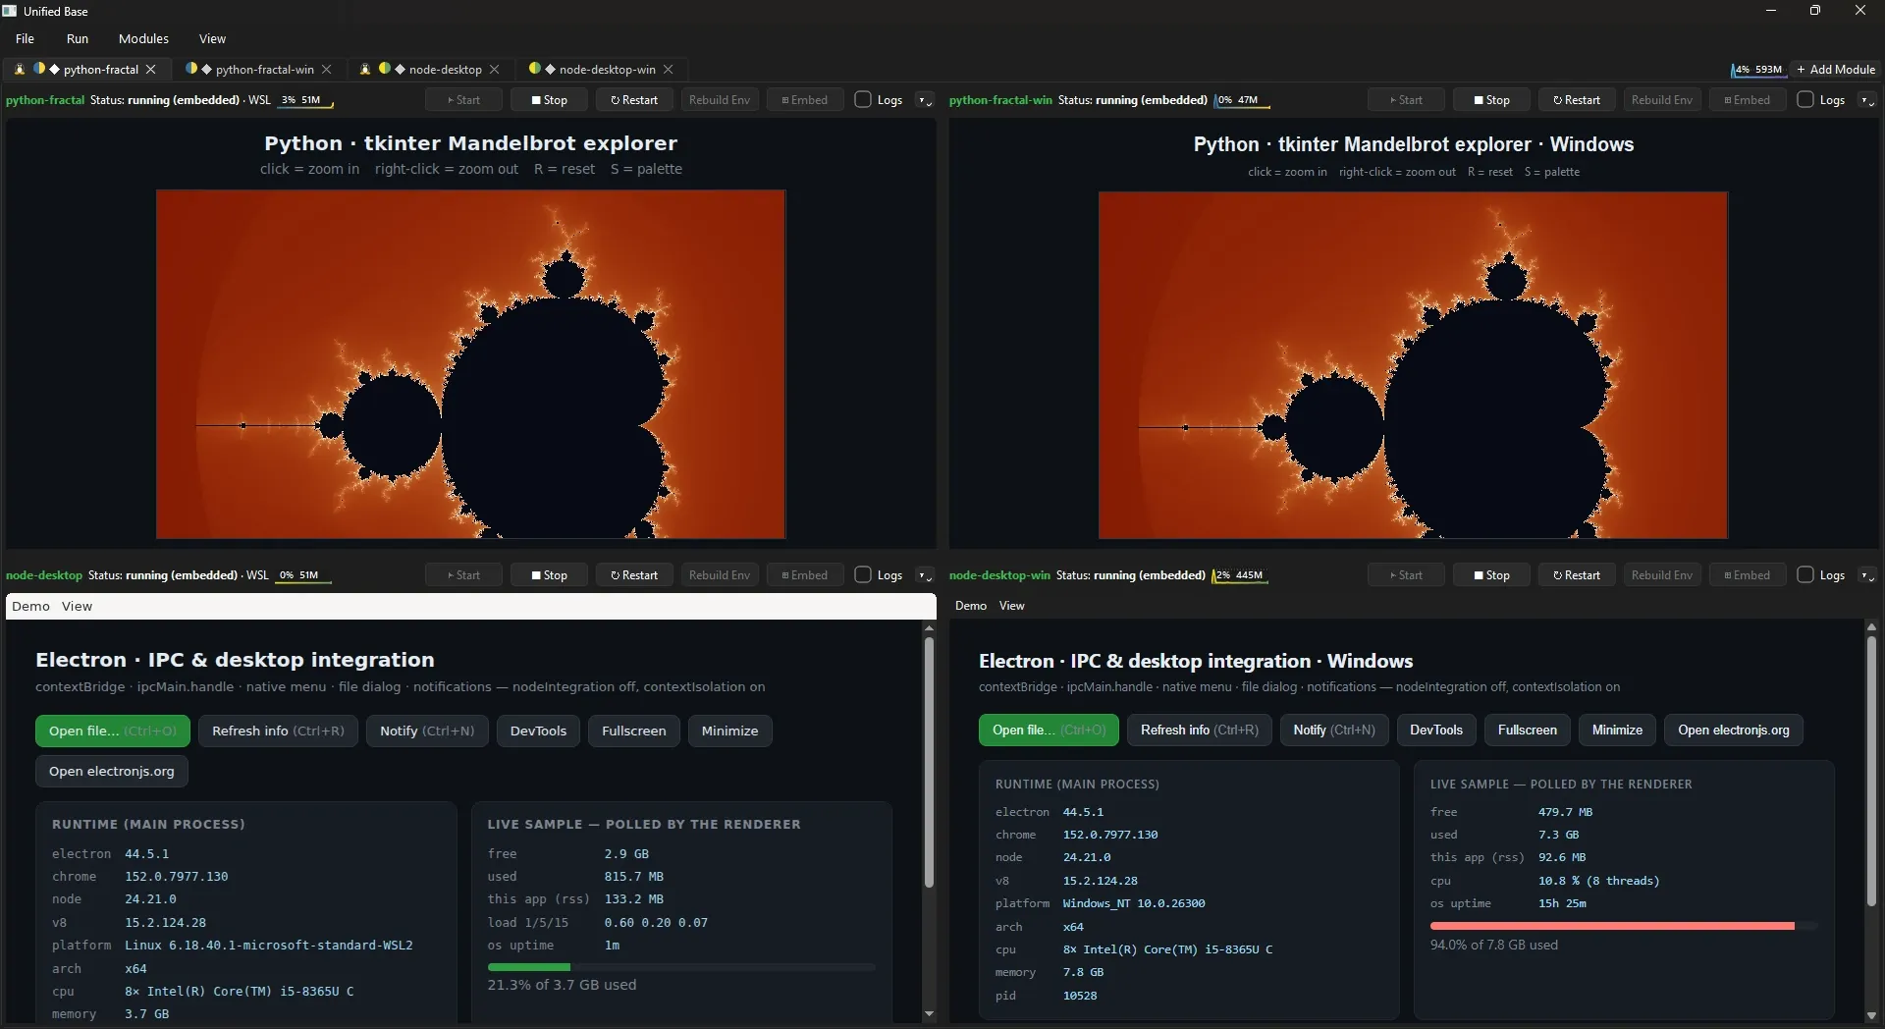Click Open file… in node-desktop panel
Image resolution: width=1885 pixels, height=1029 pixels.
(x=113, y=731)
